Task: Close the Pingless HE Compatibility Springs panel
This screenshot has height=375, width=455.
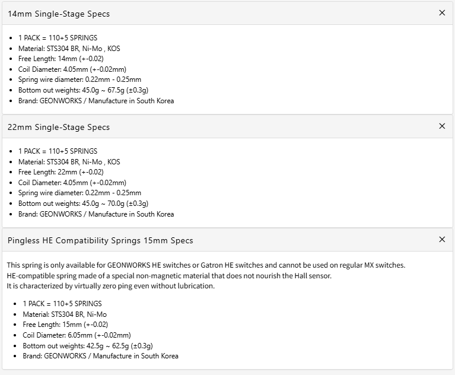Action: point(442,240)
